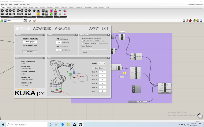Enable the Collision Checking checkbox
This screenshot has width=204, height=127.
click(82, 43)
